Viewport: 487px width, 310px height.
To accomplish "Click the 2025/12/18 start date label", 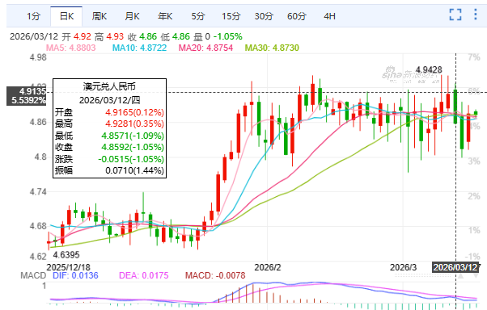I will pyautogui.click(x=68, y=267).
